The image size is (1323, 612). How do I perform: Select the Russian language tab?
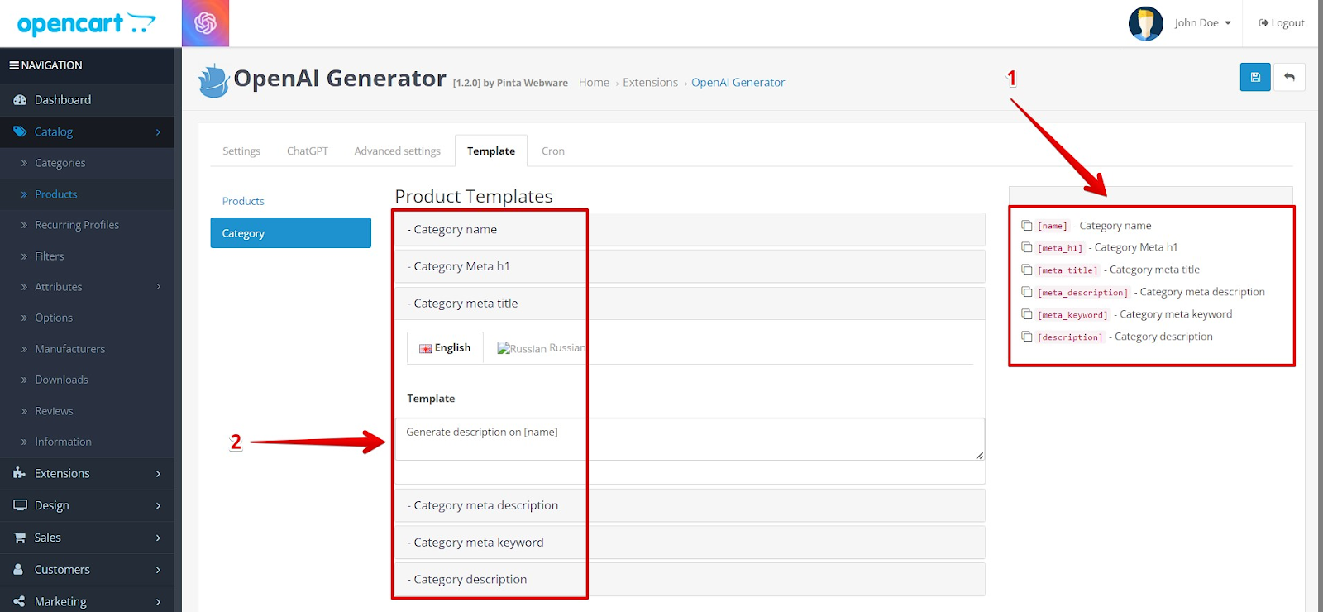click(x=541, y=348)
